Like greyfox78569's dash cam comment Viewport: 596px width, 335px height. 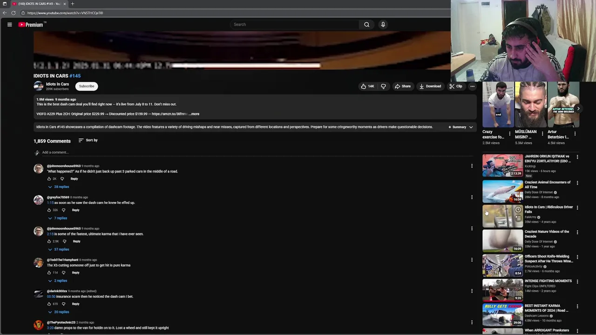(49, 210)
